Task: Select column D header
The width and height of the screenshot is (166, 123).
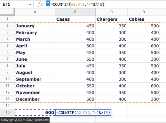Action: [x=144, y=12]
